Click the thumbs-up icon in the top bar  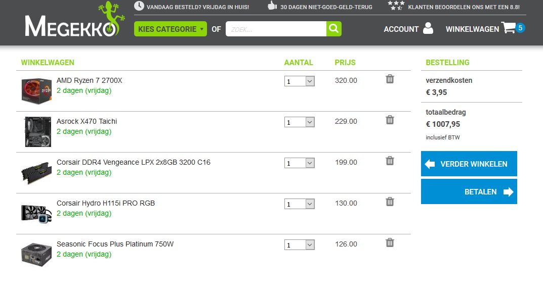click(272, 6)
